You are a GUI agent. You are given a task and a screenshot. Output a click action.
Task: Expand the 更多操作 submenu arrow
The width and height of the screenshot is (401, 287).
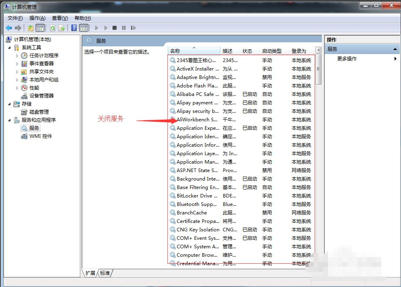(x=395, y=58)
